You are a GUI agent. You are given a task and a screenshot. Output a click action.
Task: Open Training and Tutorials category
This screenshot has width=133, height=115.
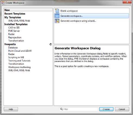pyautogui.click(x=19, y=61)
